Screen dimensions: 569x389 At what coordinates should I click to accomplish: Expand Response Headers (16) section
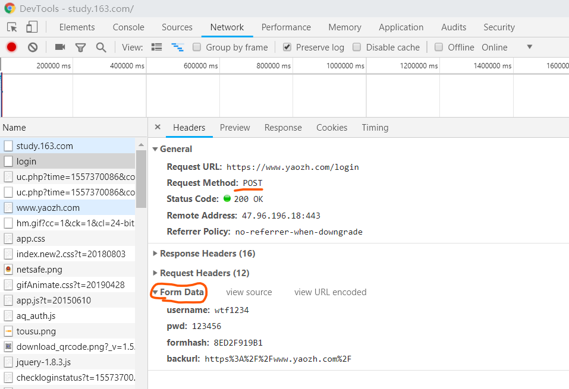click(x=155, y=254)
